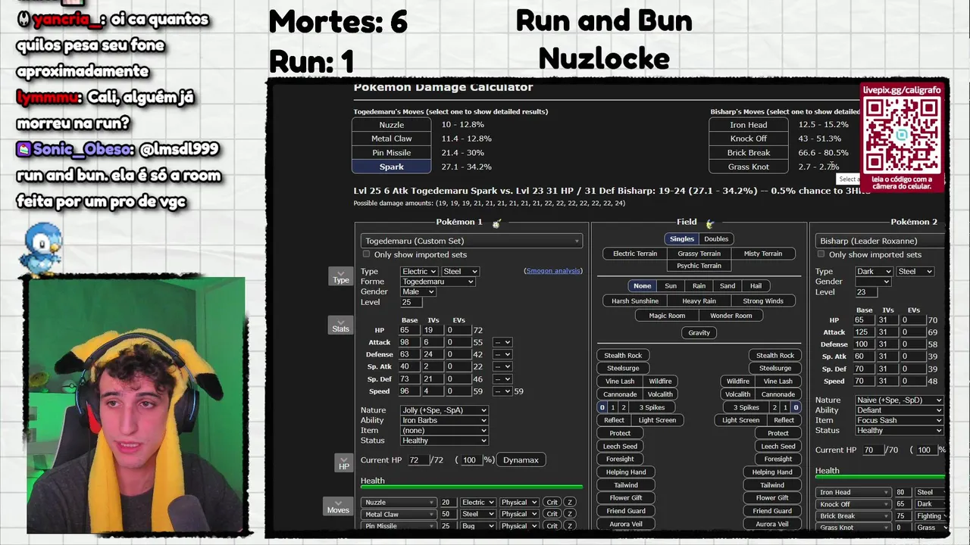This screenshot has height=545, width=970.
Task: Toggle Wonder Room
Action: 731,316
